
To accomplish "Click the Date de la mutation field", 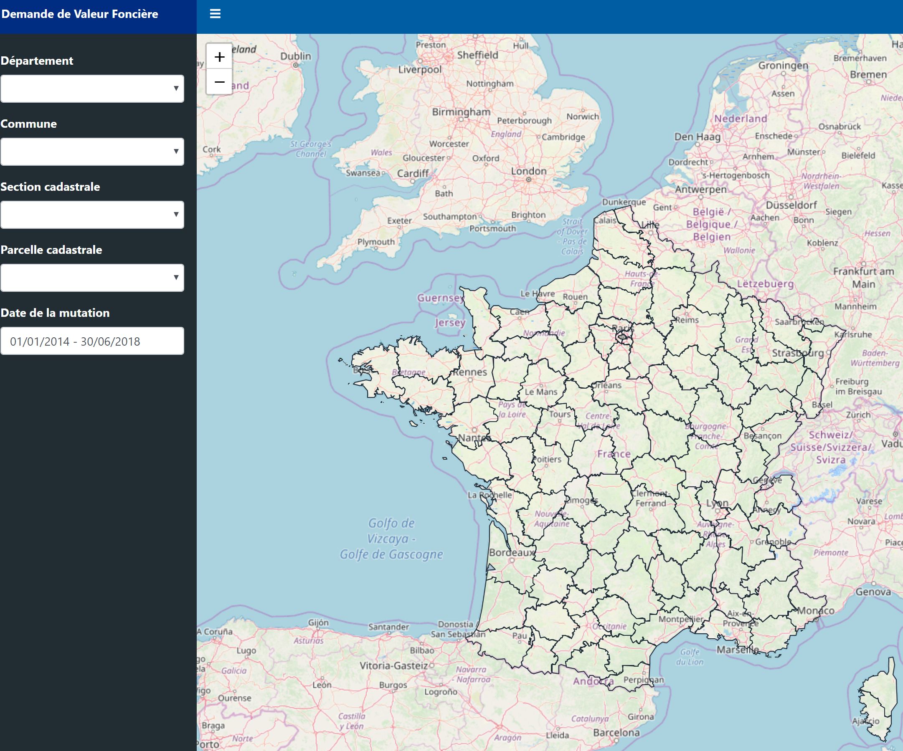I will pos(92,341).
